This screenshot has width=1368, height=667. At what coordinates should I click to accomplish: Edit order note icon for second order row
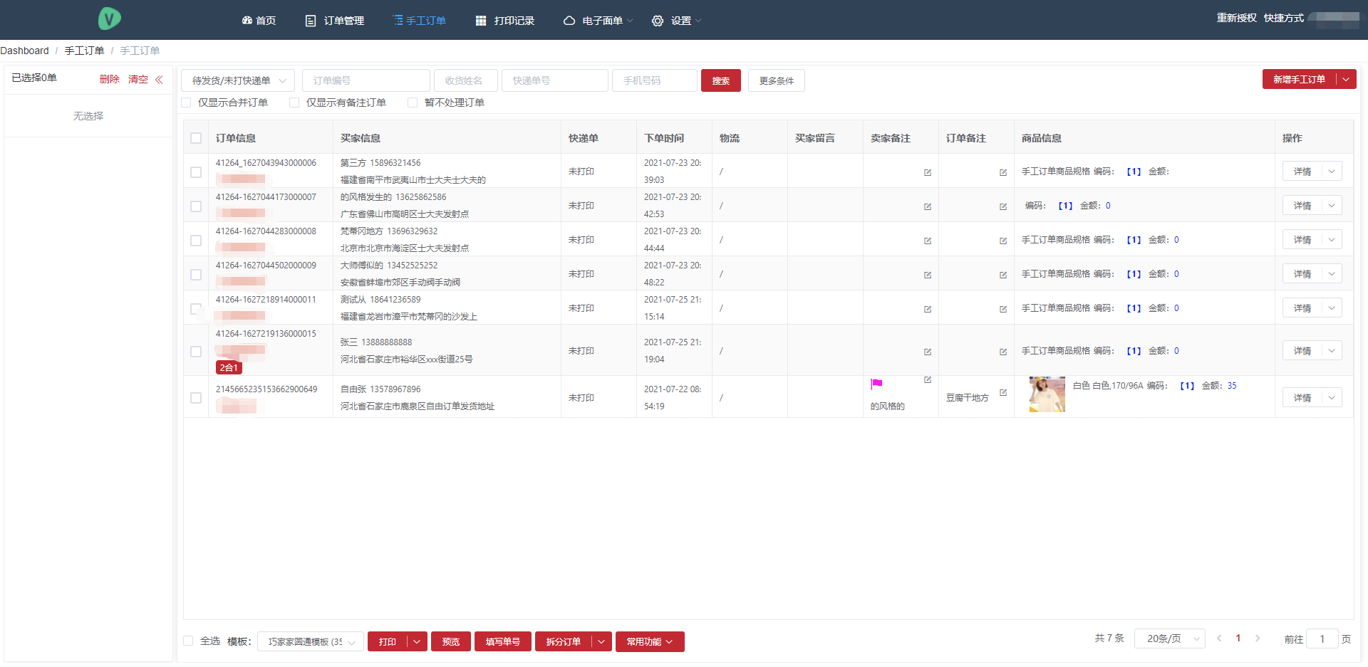click(1003, 206)
